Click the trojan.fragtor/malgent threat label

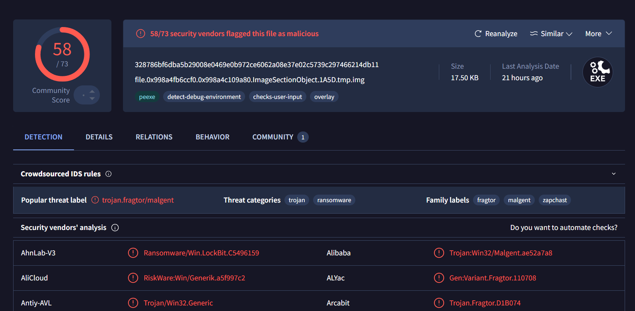coord(138,200)
